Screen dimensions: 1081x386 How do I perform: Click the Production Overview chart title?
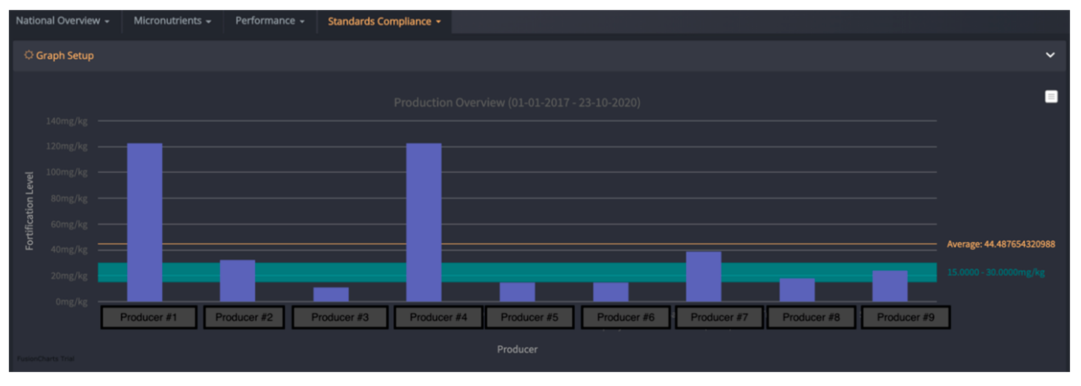[517, 103]
